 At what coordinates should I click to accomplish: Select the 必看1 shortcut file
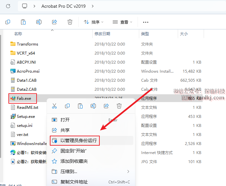pos(28,152)
